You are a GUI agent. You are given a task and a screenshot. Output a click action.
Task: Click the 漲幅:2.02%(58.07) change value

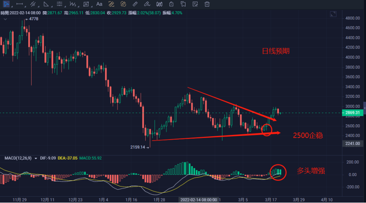click(x=144, y=13)
